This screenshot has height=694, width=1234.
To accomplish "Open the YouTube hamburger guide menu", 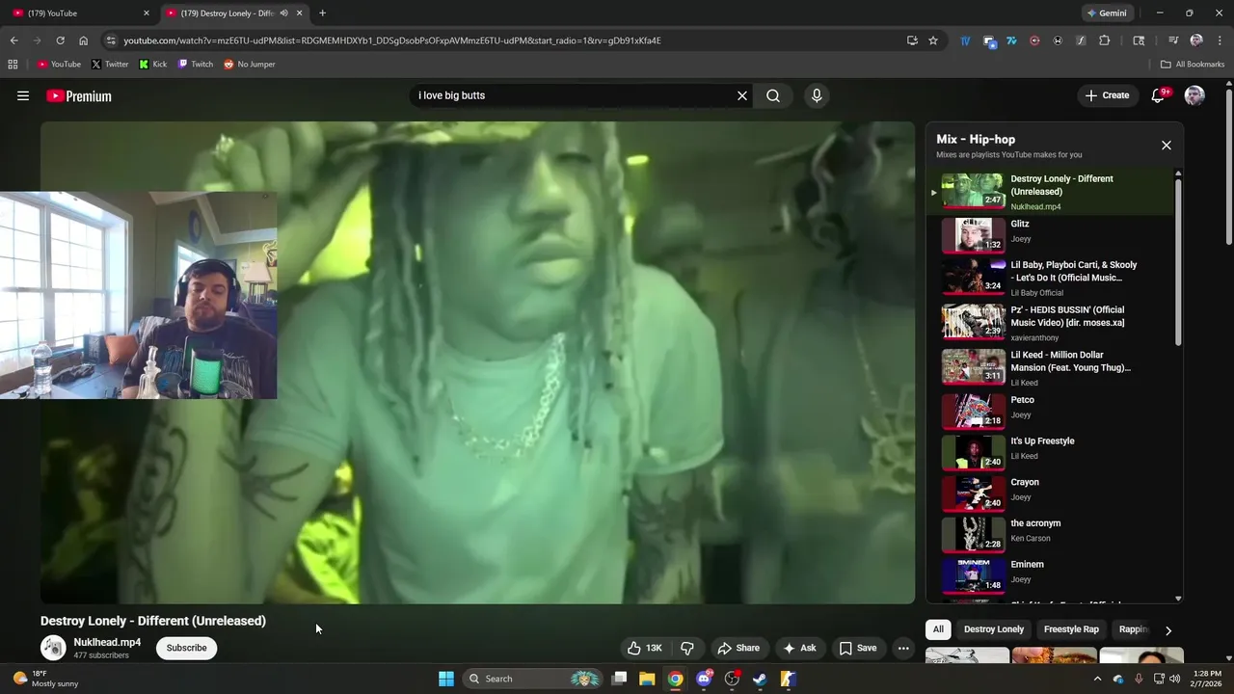I will pyautogui.click(x=23, y=95).
